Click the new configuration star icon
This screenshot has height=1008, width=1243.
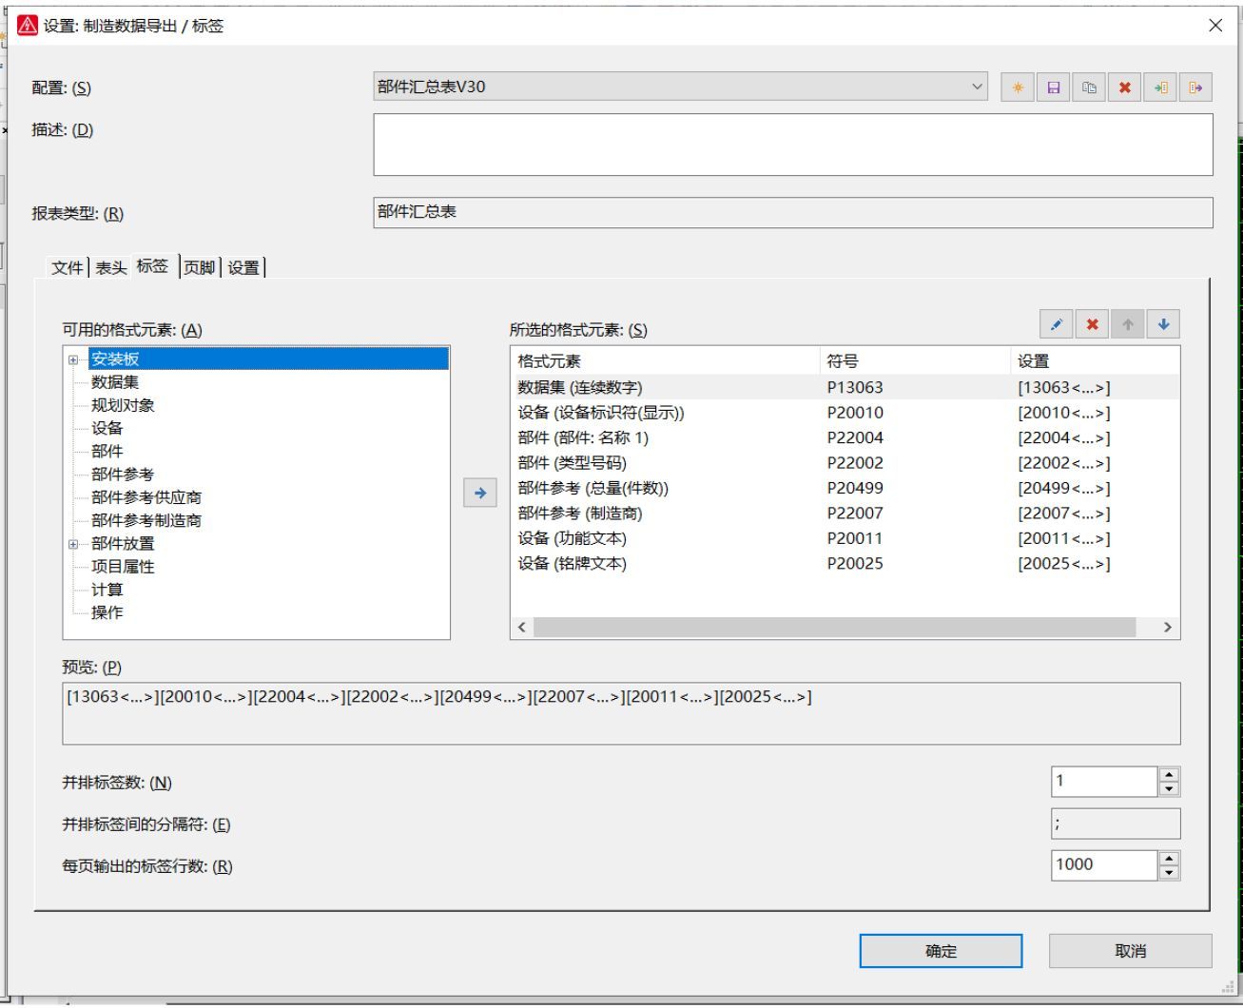point(1018,87)
